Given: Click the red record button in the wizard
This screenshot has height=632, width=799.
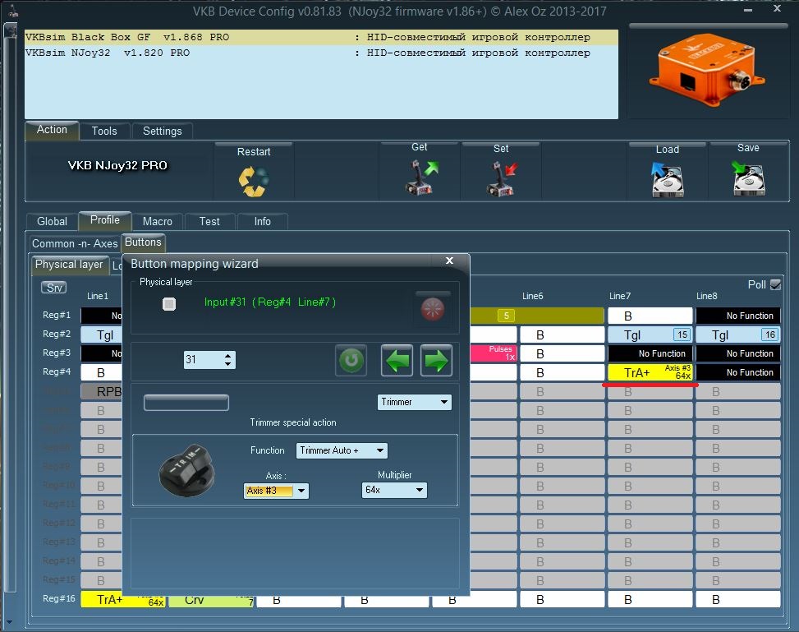Looking at the screenshot, I should click(x=433, y=309).
